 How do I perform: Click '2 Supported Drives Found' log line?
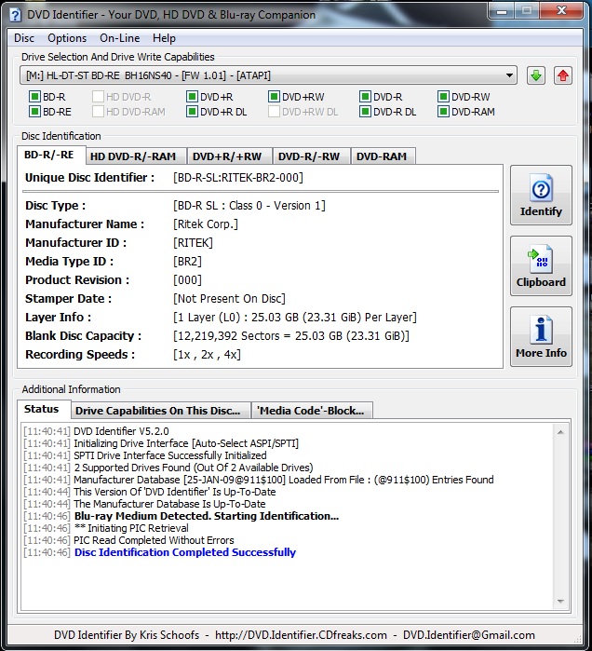click(x=194, y=468)
